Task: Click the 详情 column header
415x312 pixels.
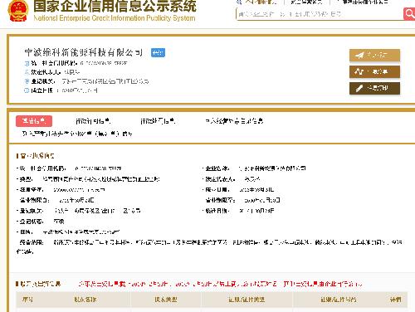Action: coord(396,300)
